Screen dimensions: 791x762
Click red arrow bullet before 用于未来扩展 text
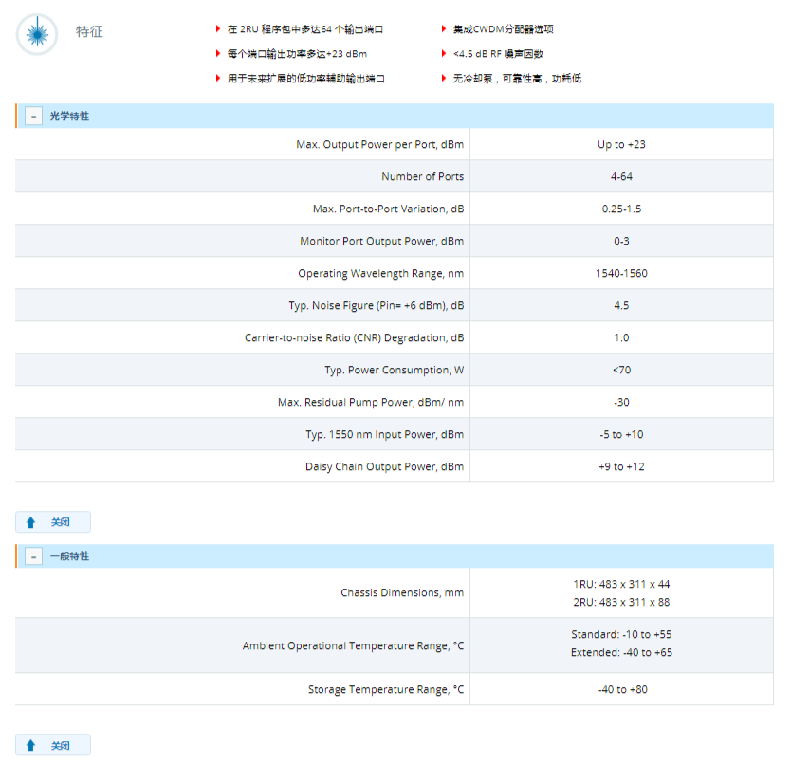tap(218, 79)
